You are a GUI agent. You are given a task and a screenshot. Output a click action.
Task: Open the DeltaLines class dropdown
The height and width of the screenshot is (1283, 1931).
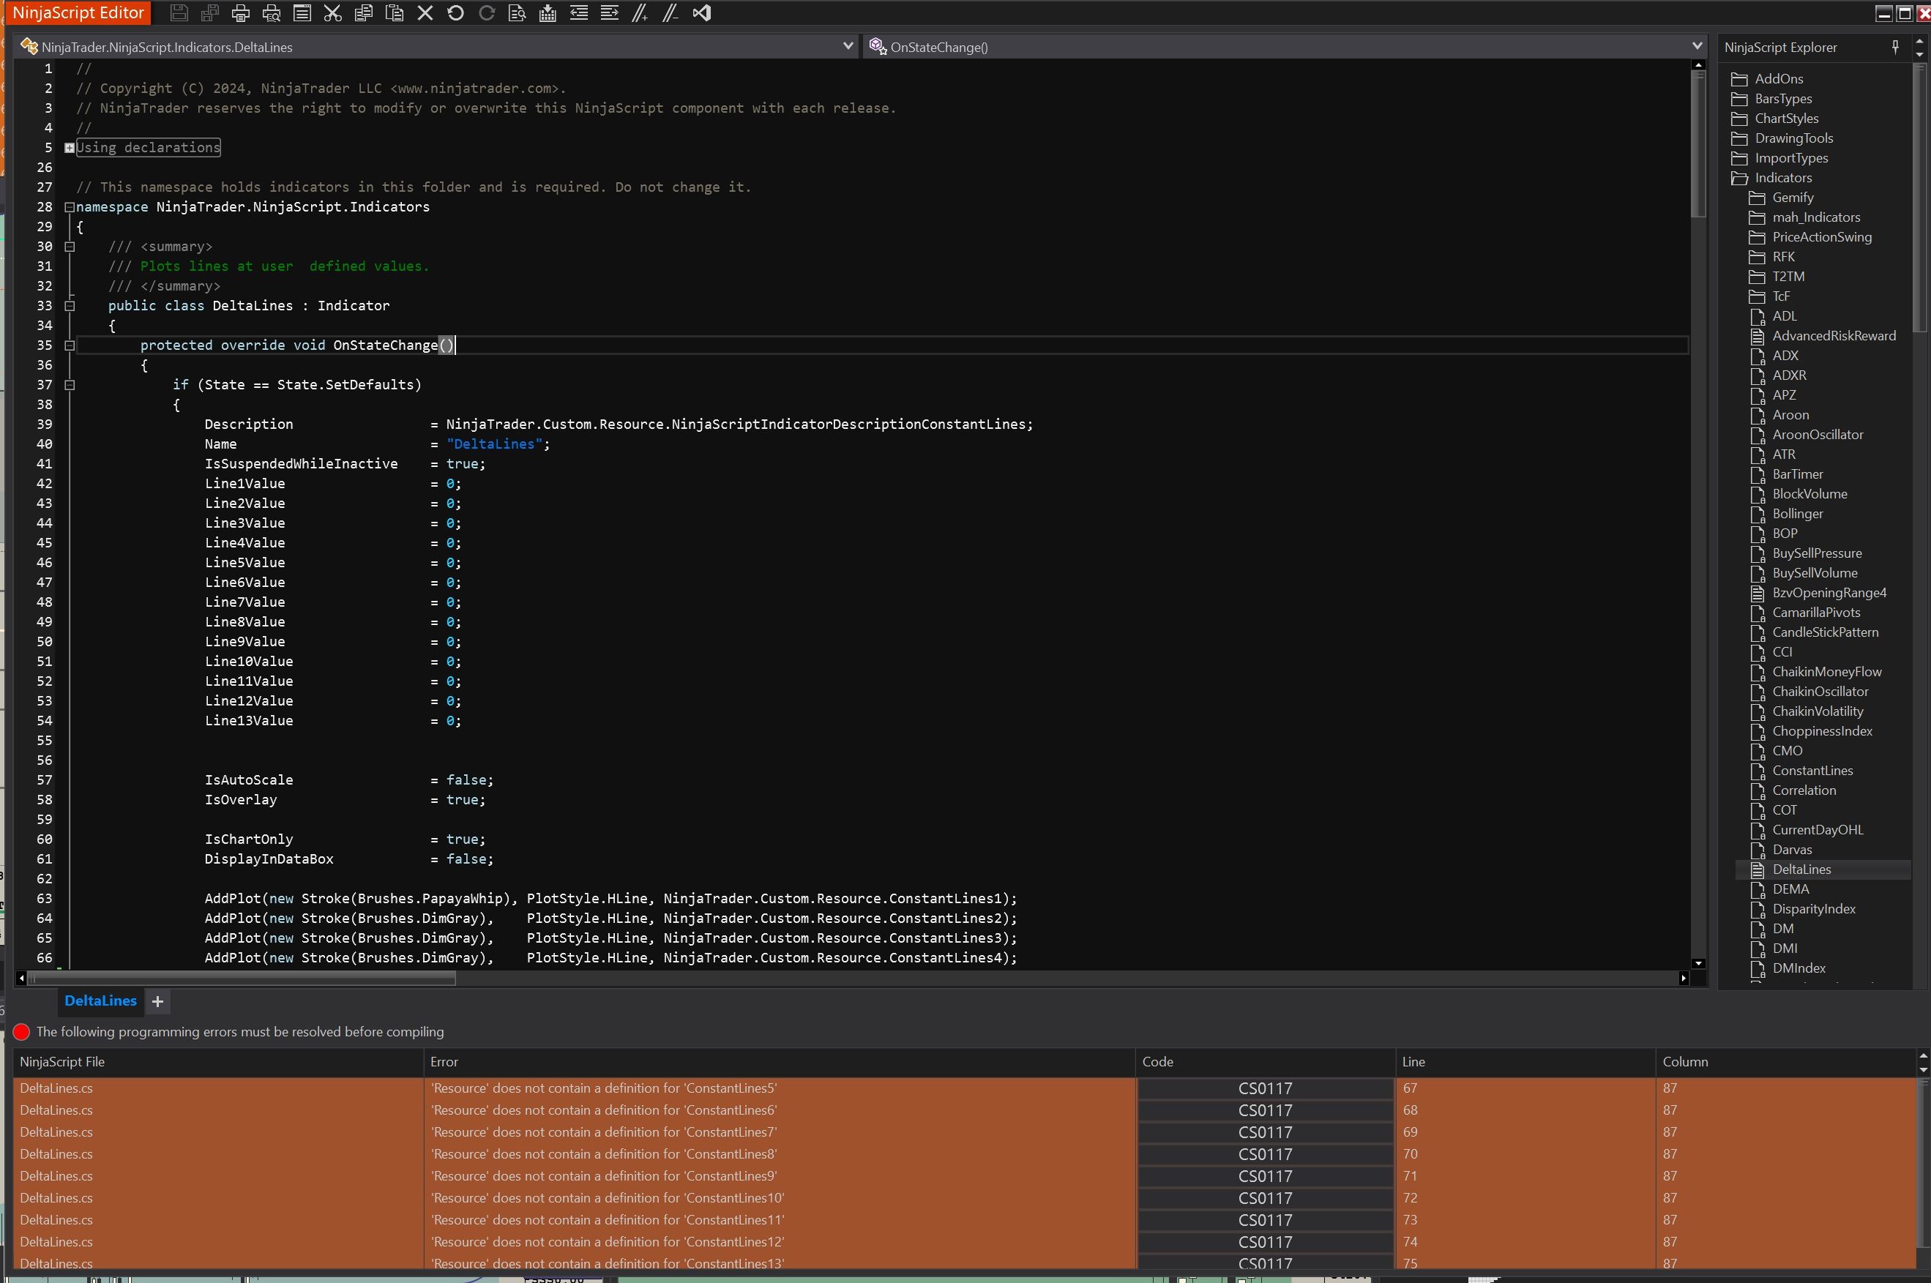coord(848,47)
